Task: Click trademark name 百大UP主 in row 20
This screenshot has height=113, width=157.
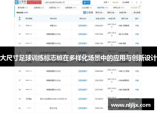Action: (x=53, y=108)
